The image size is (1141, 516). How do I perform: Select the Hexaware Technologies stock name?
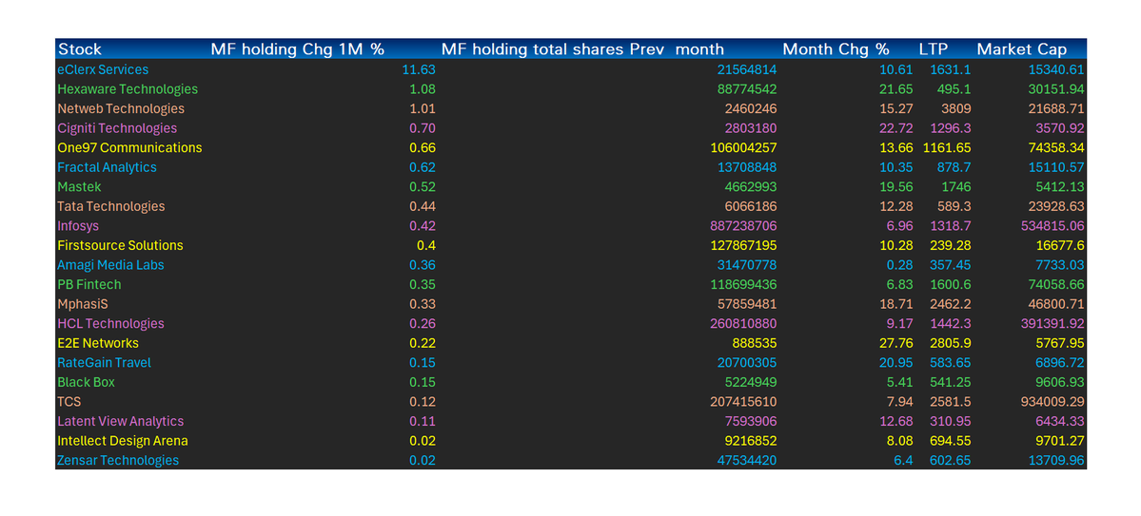pyautogui.click(x=128, y=89)
